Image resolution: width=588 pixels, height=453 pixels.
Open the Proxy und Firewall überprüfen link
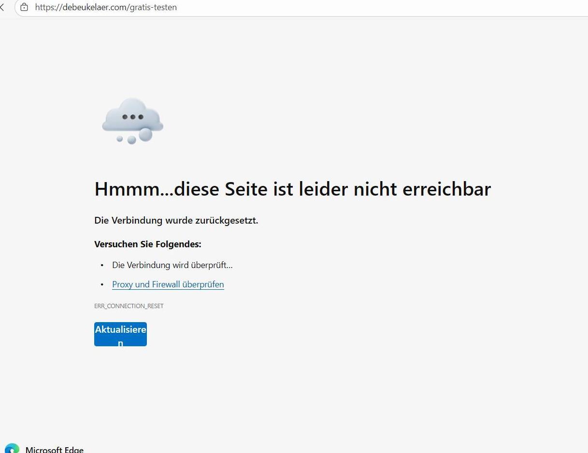(x=168, y=284)
